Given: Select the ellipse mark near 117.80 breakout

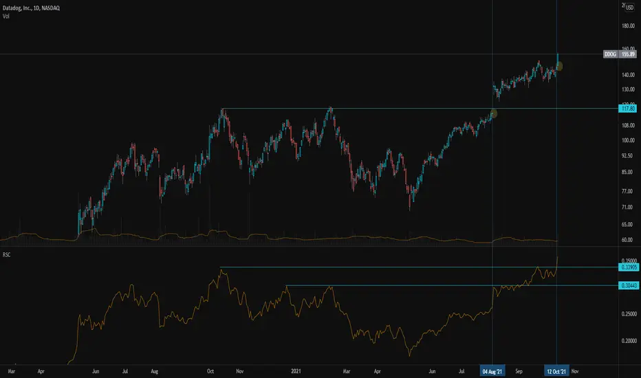Looking at the screenshot, I should [x=494, y=113].
